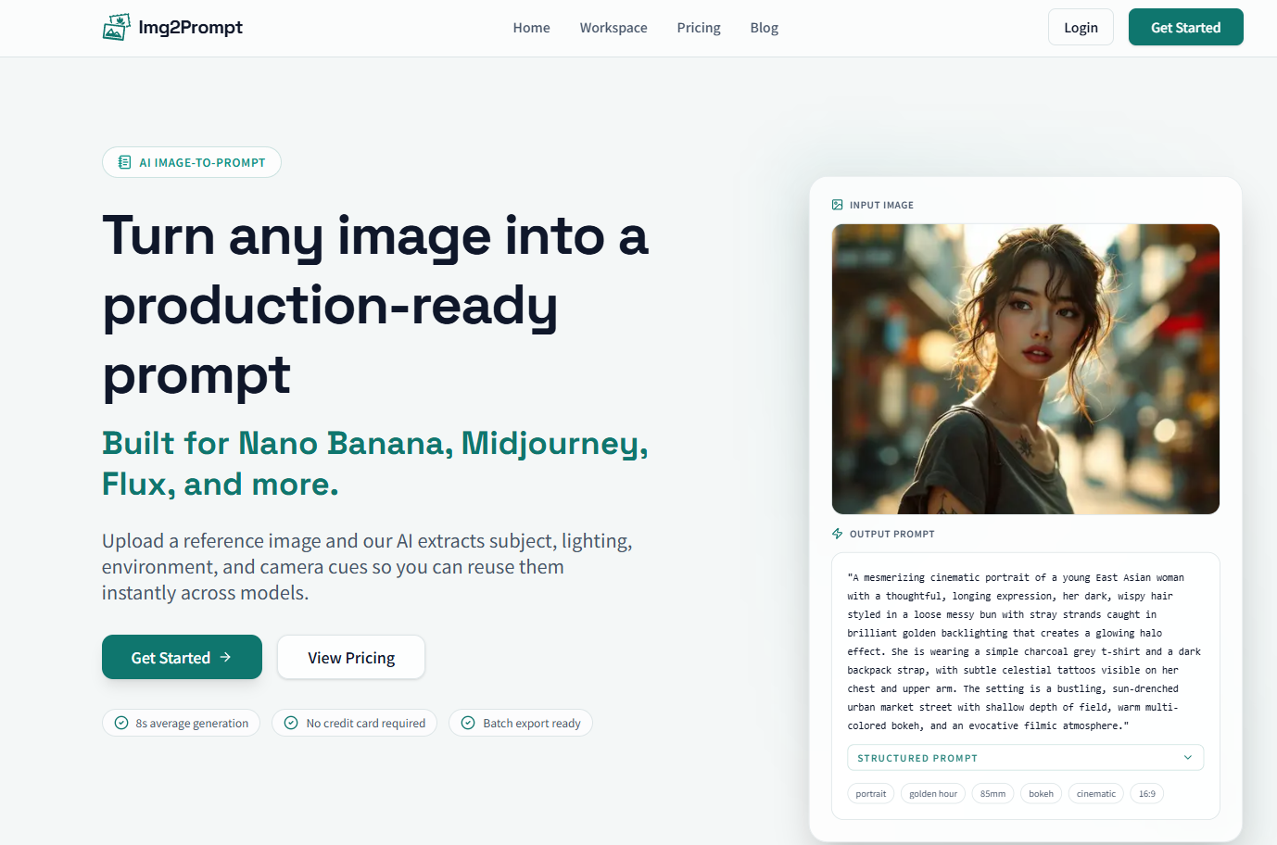Click the 85mm tag chip
Image resolution: width=1277 pixels, height=845 pixels.
(x=993, y=793)
